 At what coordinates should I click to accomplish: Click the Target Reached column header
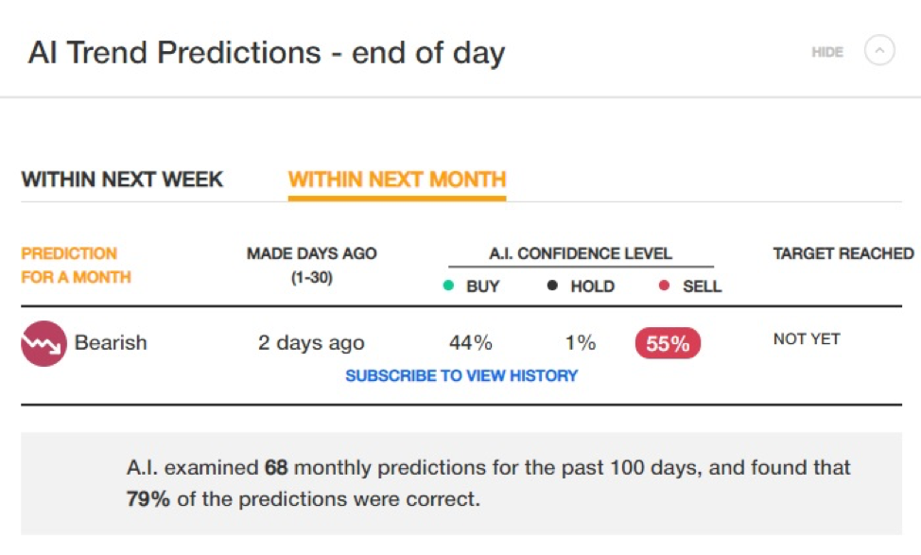(x=843, y=253)
